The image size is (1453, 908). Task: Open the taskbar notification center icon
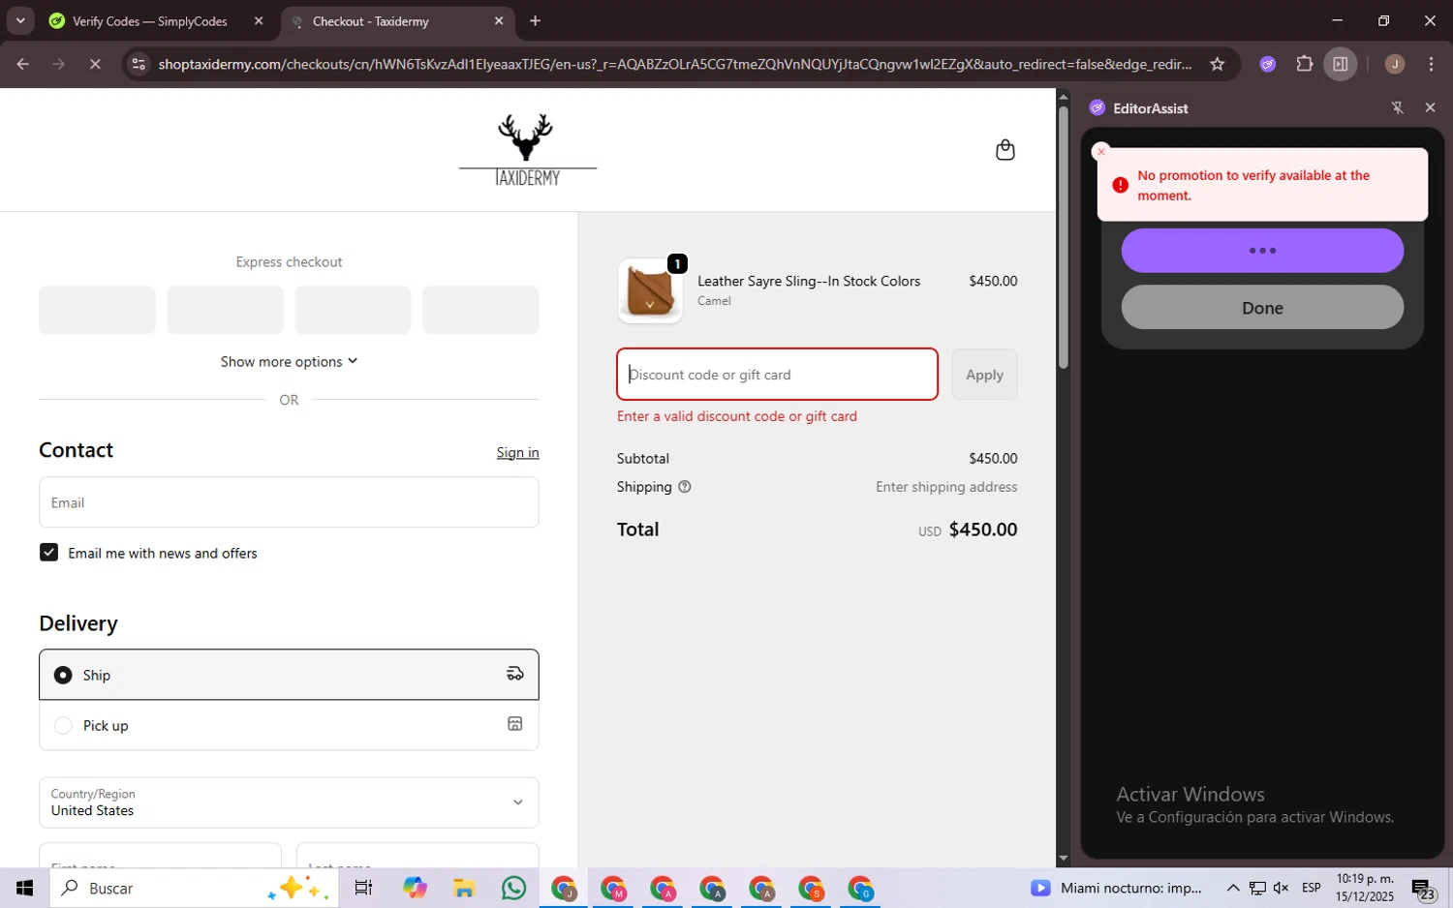[1423, 888]
